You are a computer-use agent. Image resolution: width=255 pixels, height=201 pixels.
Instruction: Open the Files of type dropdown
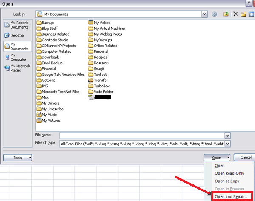point(227,143)
